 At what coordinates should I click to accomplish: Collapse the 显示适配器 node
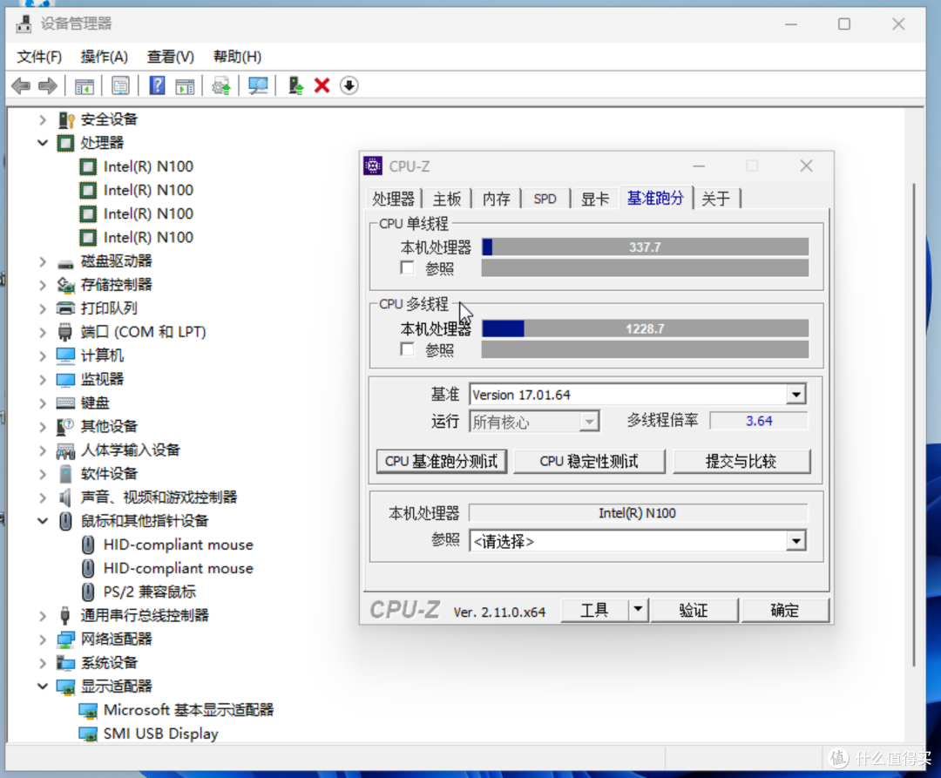[43, 687]
